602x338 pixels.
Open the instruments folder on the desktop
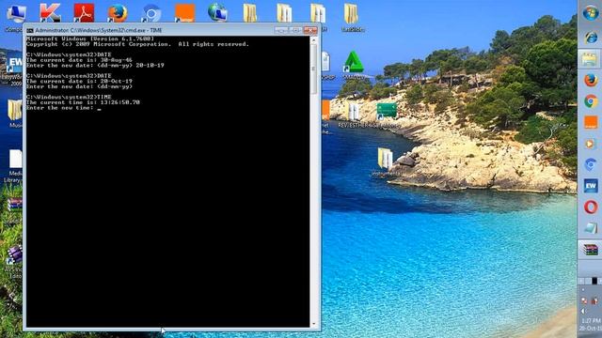385,159
